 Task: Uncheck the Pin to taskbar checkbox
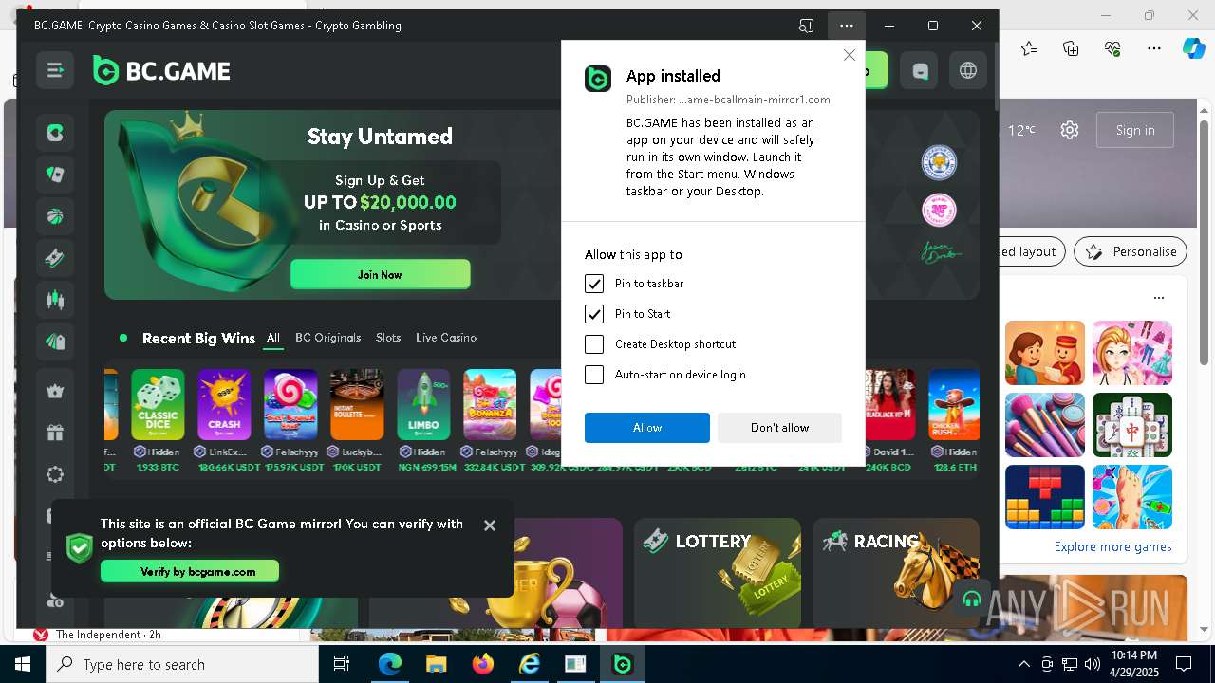594,284
